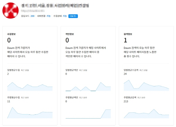Select the 색인정보 card heading
176x127 pixels.
pos(70,34)
